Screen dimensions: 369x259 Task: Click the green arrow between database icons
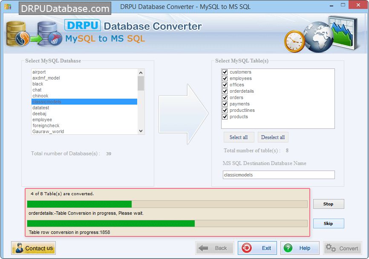36,39
